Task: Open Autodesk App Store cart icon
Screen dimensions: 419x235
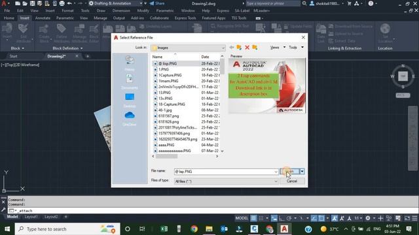Action: pos(349,3)
